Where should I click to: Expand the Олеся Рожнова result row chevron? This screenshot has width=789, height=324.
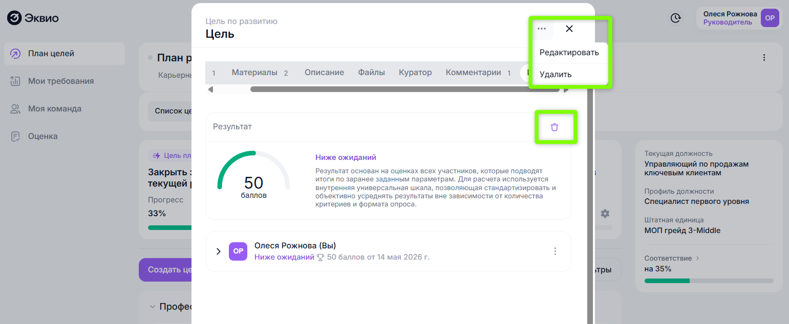click(218, 251)
